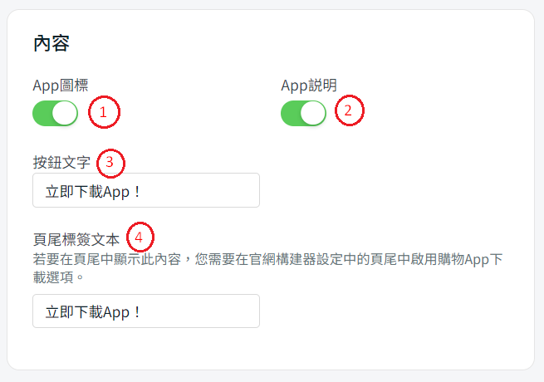Turn off the App圖標 toggle switch

click(x=55, y=113)
